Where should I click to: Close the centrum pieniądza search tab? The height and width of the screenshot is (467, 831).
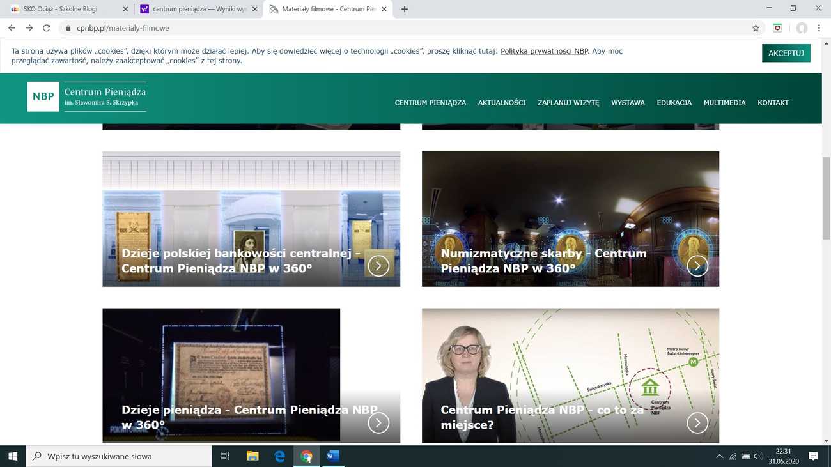click(254, 9)
